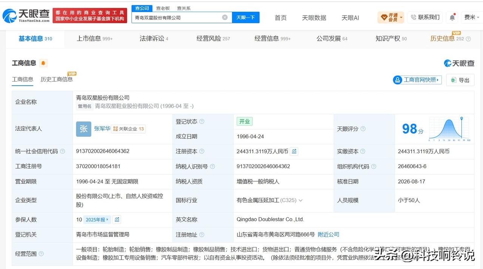This screenshot has width=483, height=269.
Task: Click organization code 26460643-6
Action: click(x=412, y=166)
